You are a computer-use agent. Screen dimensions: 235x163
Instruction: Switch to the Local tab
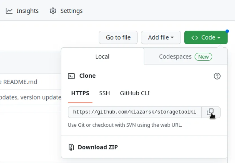(x=102, y=57)
